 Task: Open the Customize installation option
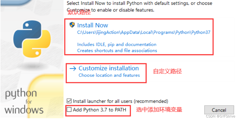109,68
